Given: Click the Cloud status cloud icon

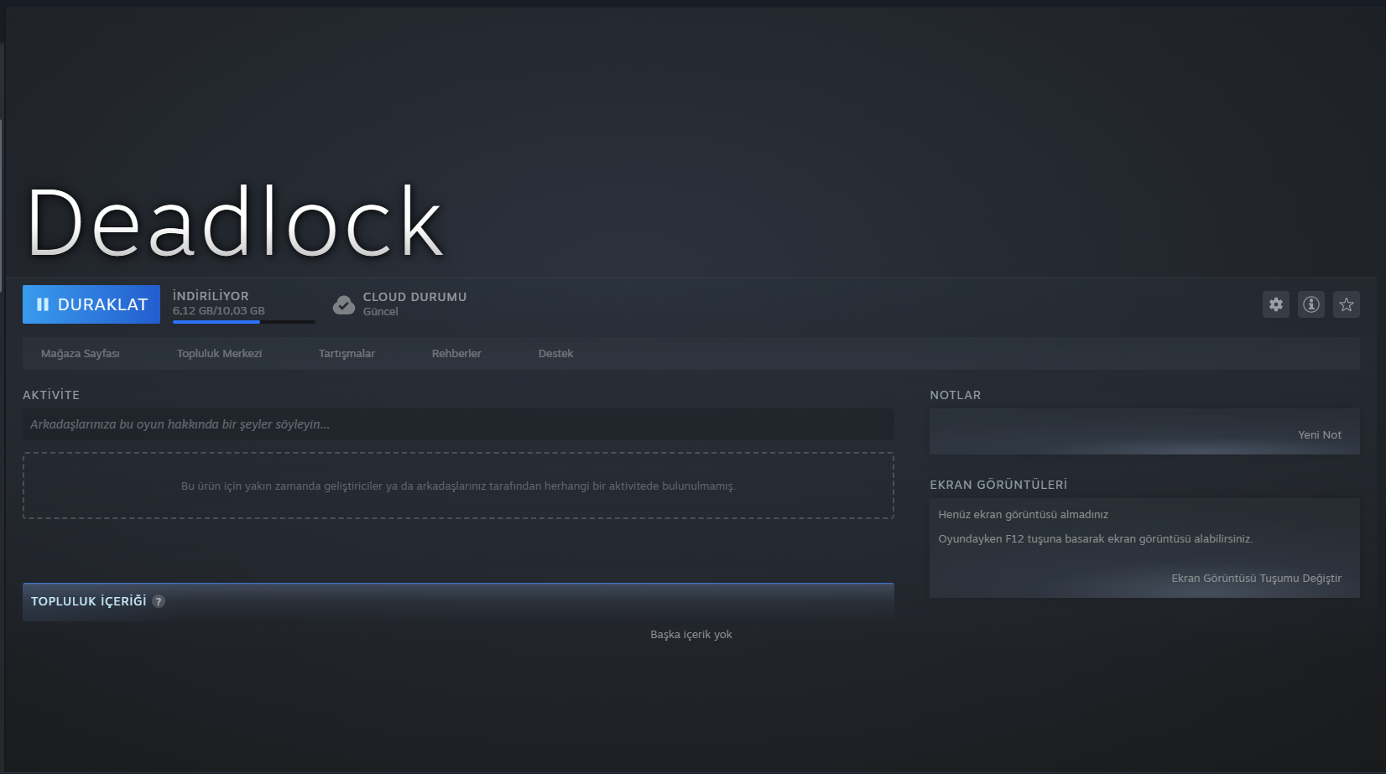Looking at the screenshot, I should pyautogui.click(x=344, y=304).
